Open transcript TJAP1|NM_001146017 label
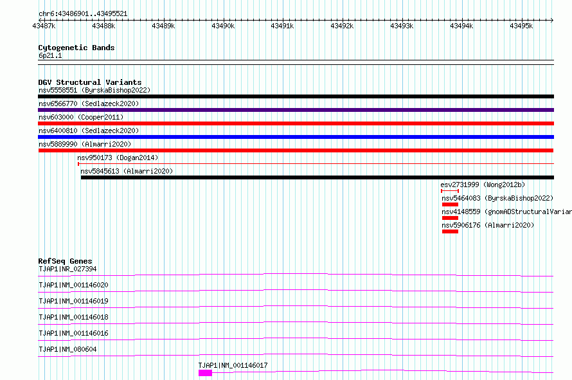Screen dimensions: 572x380 click(233, 365)
